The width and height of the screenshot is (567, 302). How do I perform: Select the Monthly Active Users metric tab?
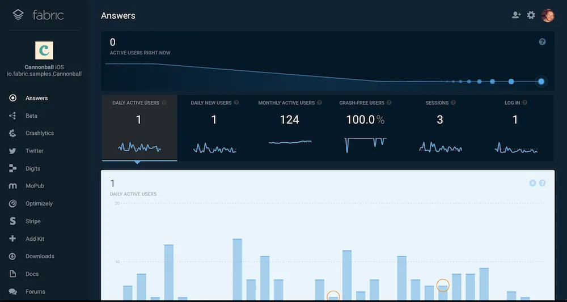290,128
